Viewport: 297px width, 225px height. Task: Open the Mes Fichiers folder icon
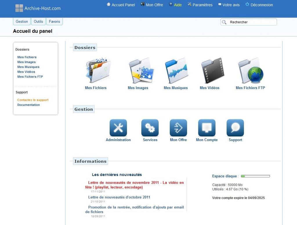coord(98,71)
